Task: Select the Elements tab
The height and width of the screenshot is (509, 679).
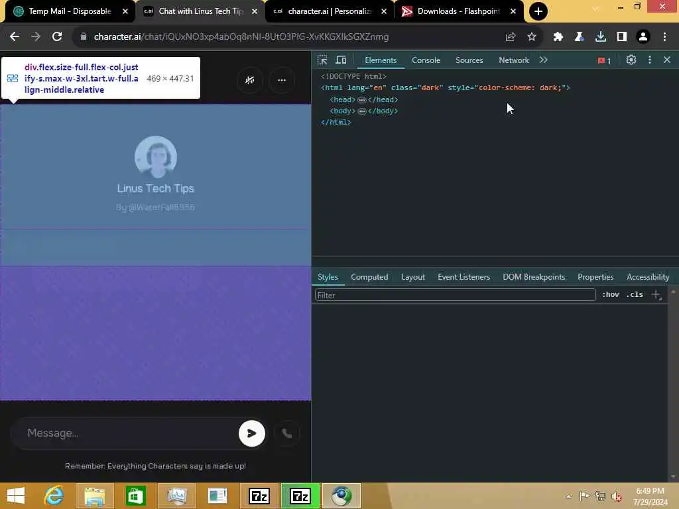Action: (380, 60)
